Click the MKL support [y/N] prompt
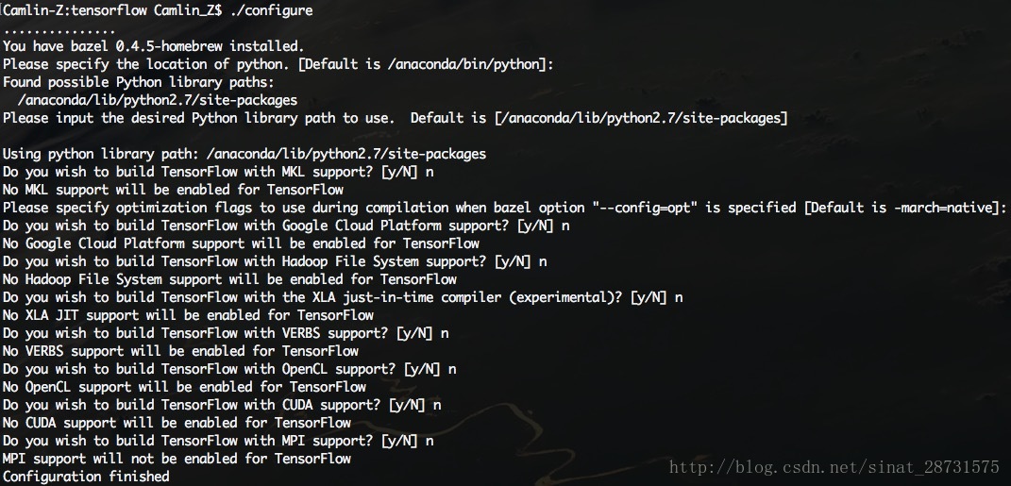The width and height of the screenshot is (1011, 486). [x=218, y=172]
